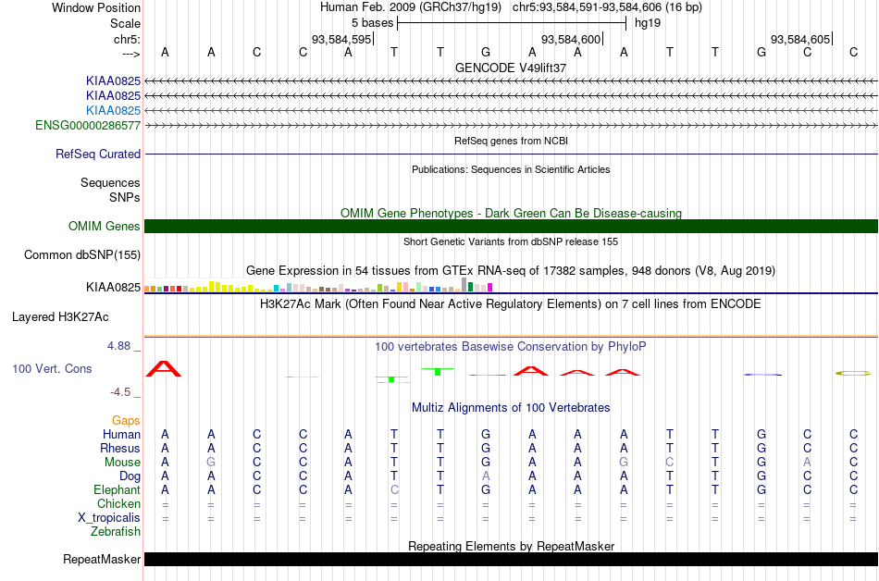Click the 4.88 conservation scale maximum
Image resolution: width=879 pixels, height=581 pixels.
[x=118, y=346]
